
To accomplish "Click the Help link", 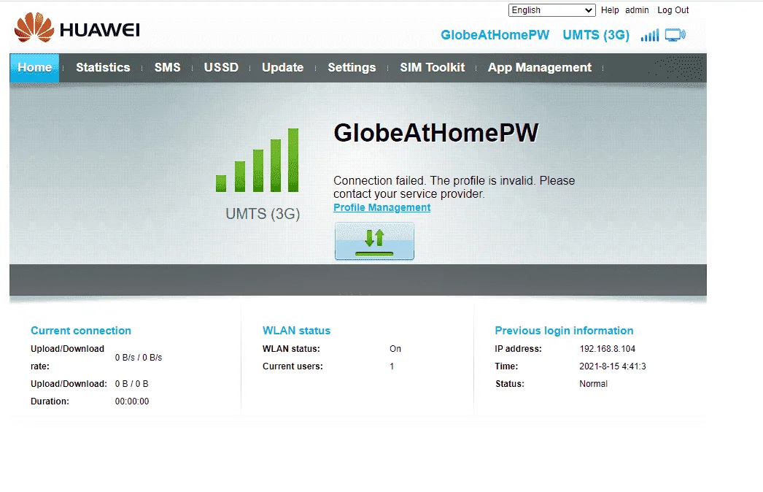I will pyautogui.click(x=610, y=10).
